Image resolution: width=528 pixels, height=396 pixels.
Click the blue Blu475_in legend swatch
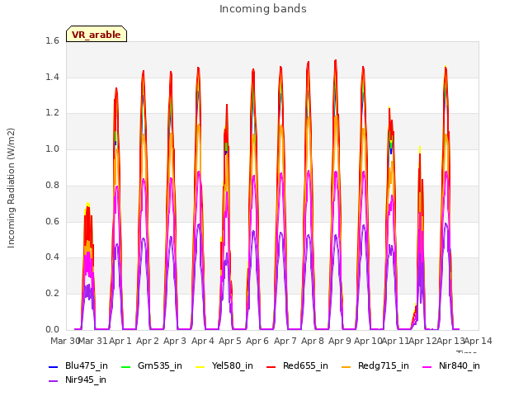coord(53,366)
